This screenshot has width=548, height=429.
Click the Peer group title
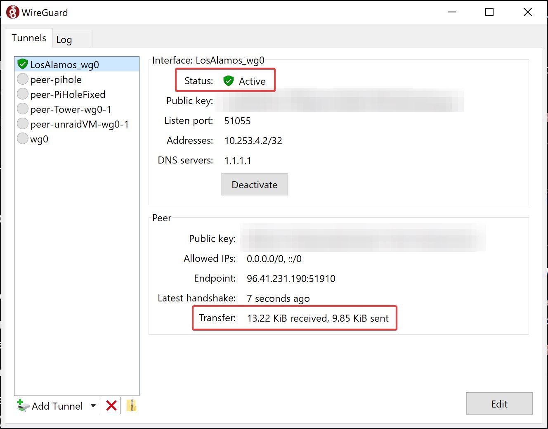coord(162,218)
